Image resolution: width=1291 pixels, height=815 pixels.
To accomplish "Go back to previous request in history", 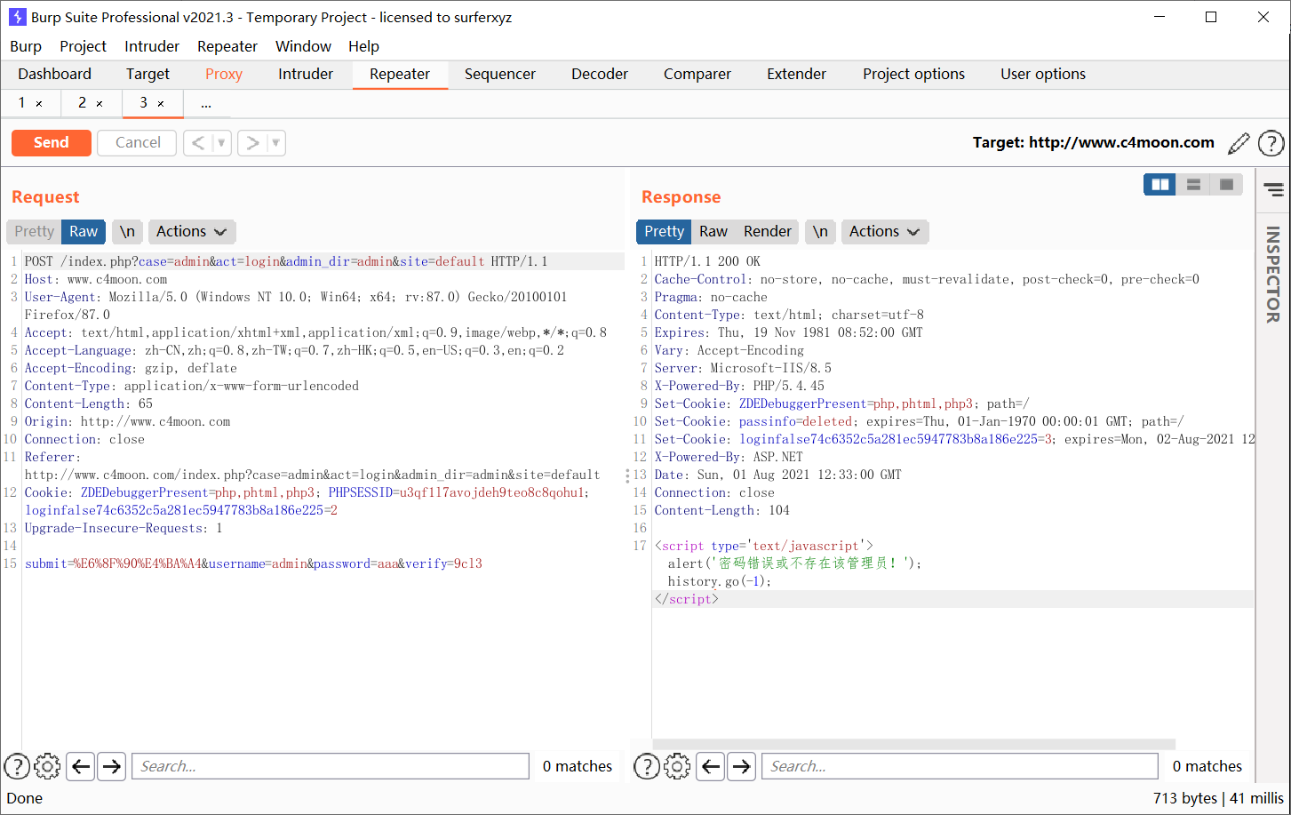I will [198, 143].
